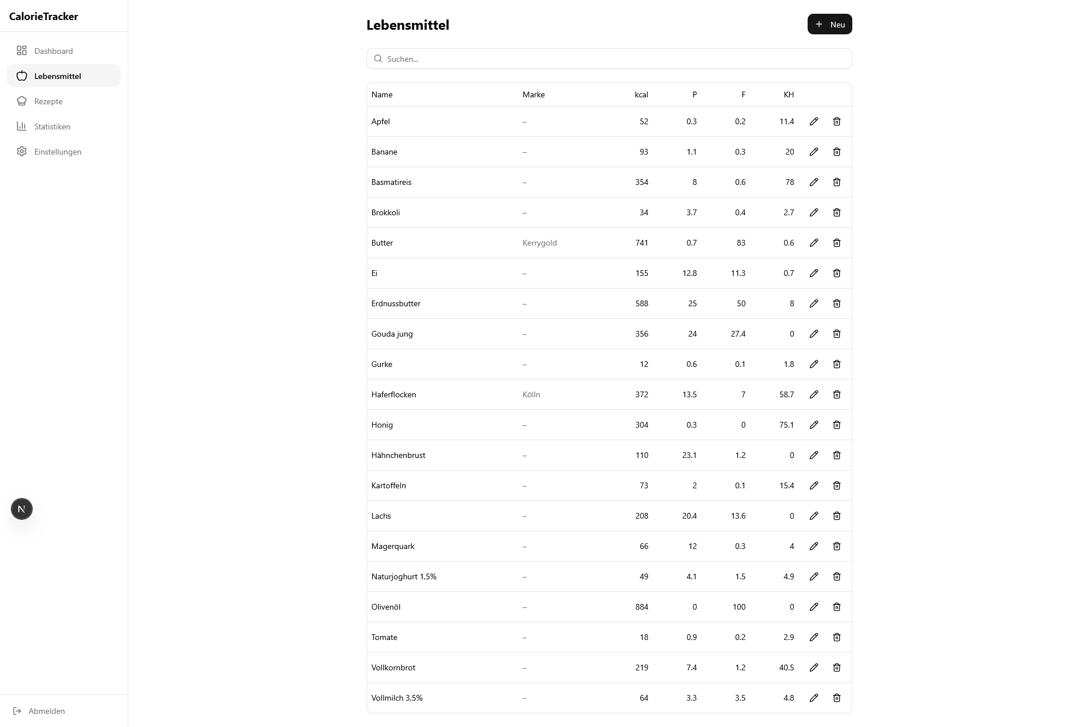This screenshot has width=1090, height=727.
Task: Edit the Gouda jung entry
Action: click(x=814, y=334)
